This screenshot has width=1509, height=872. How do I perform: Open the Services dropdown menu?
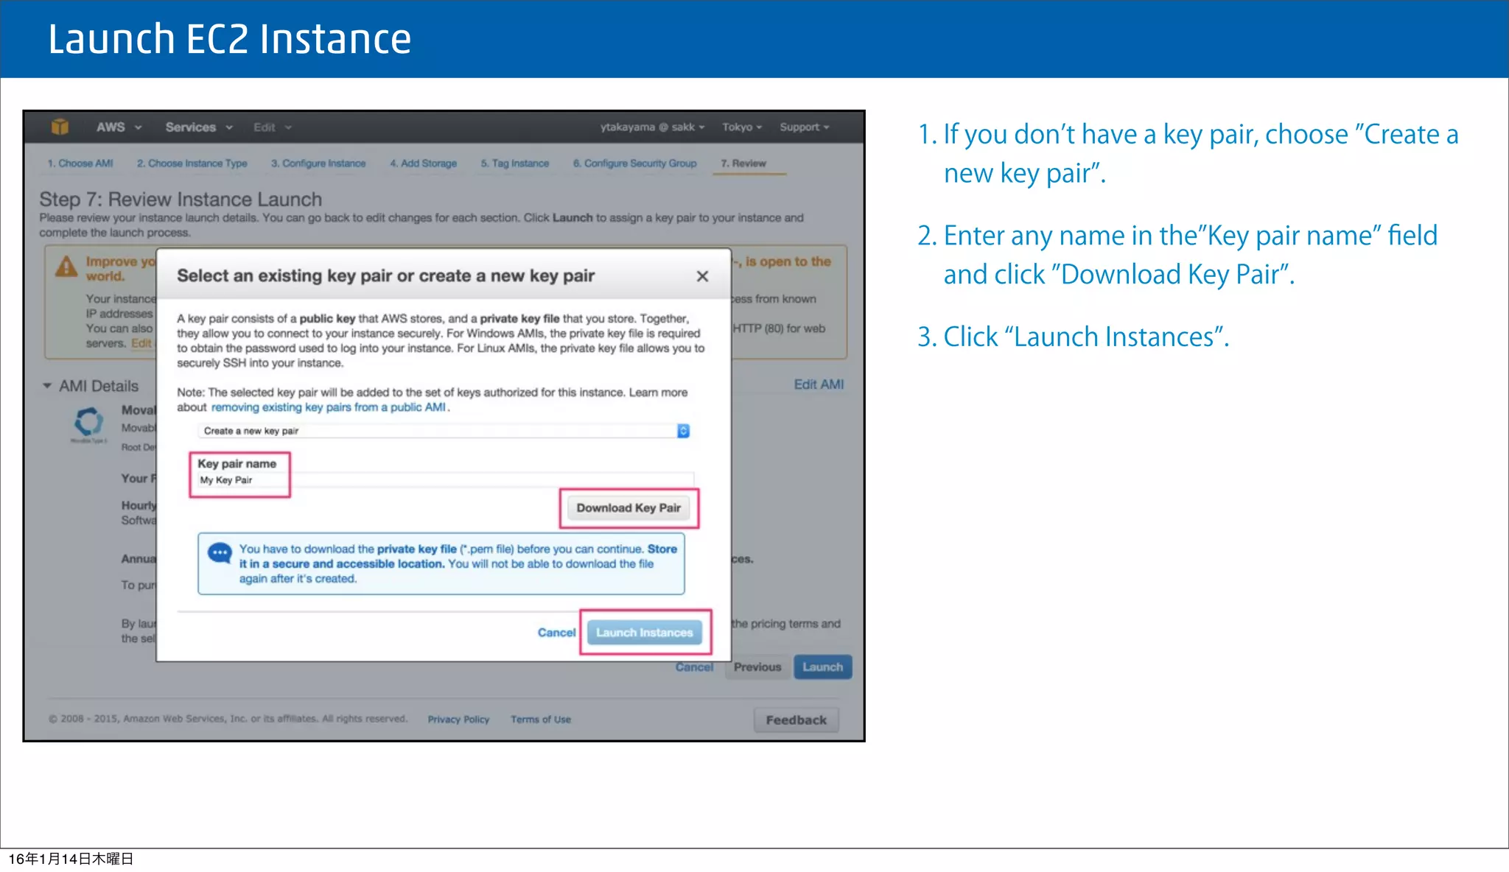point(199,127)
